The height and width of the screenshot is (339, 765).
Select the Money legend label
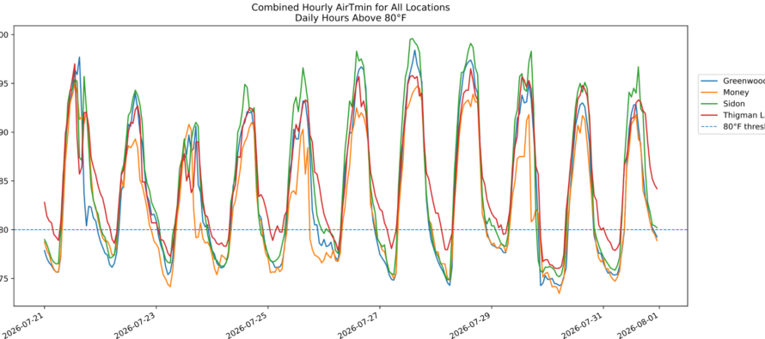click(x=736, y=93)
